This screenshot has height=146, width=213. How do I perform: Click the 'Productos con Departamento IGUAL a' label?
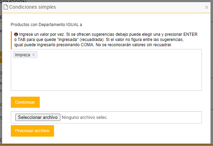coord(46,25)
